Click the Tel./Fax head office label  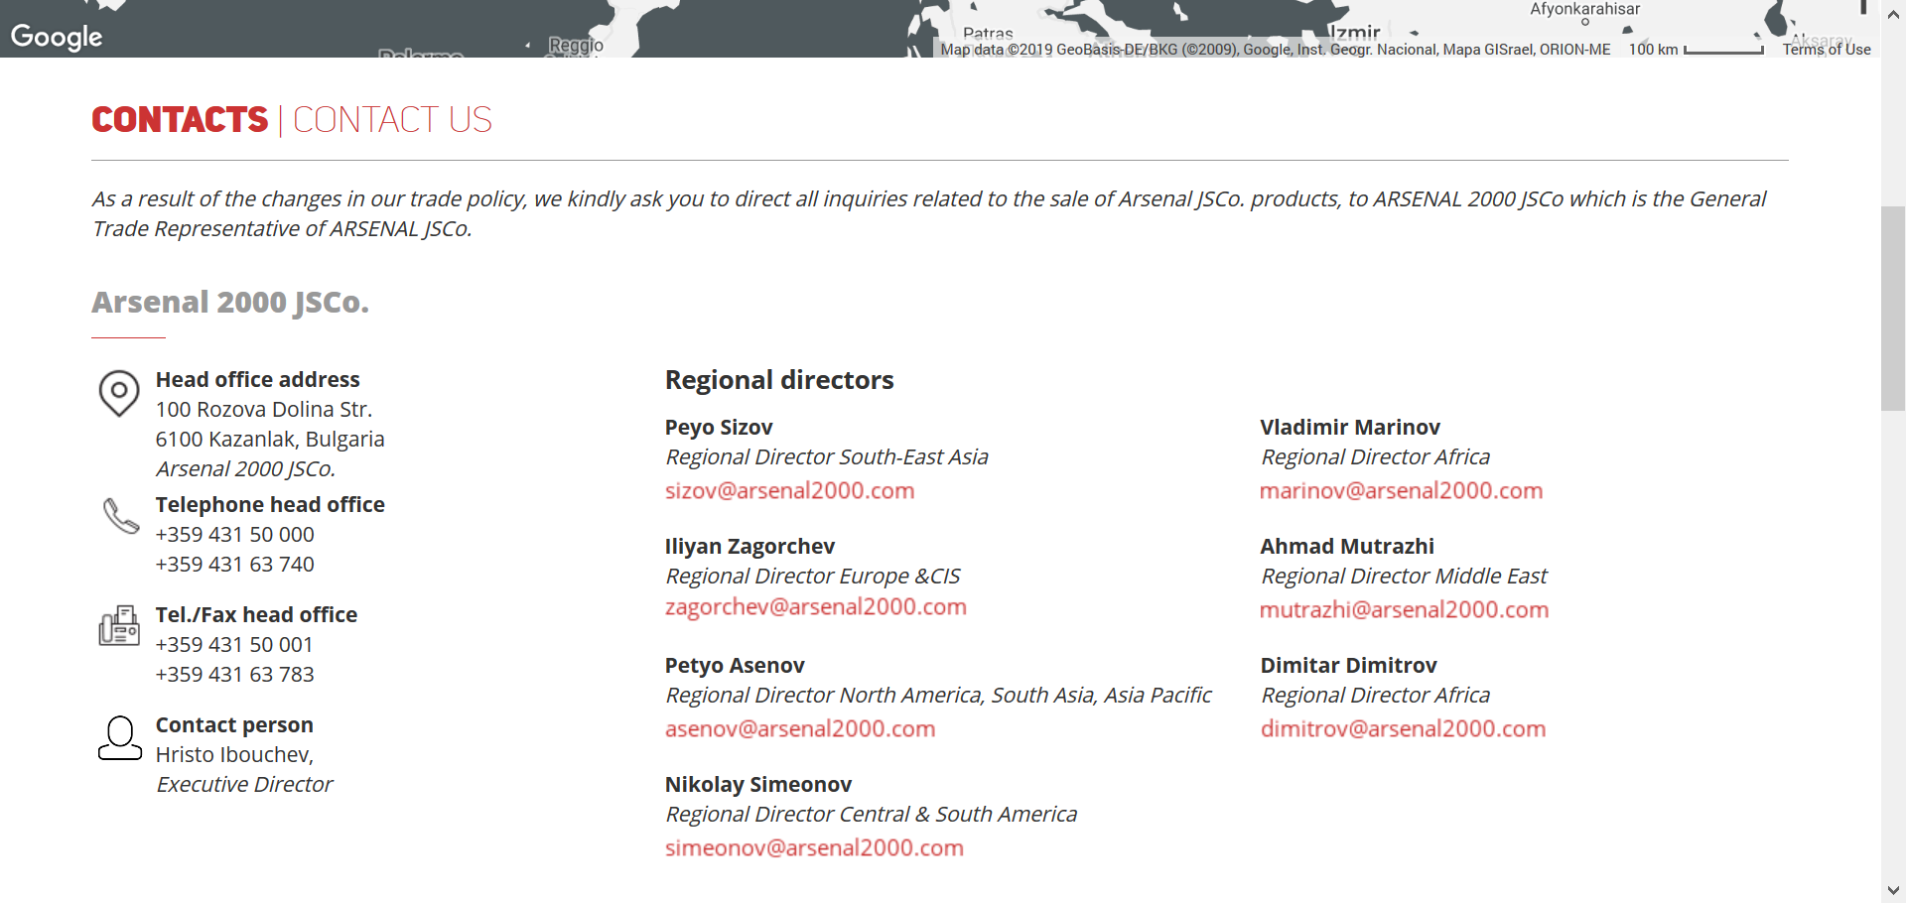click(256, 614)
